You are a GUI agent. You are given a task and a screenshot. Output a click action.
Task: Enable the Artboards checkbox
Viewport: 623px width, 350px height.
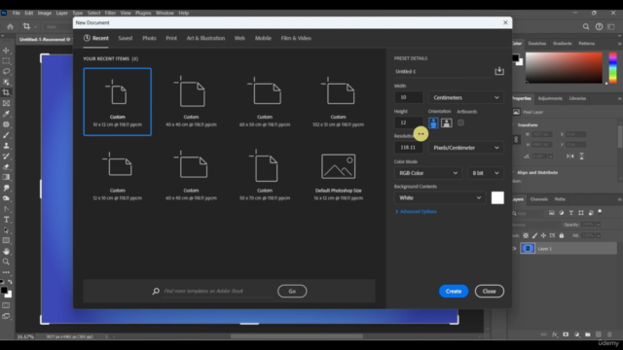(x=460, y=122)
